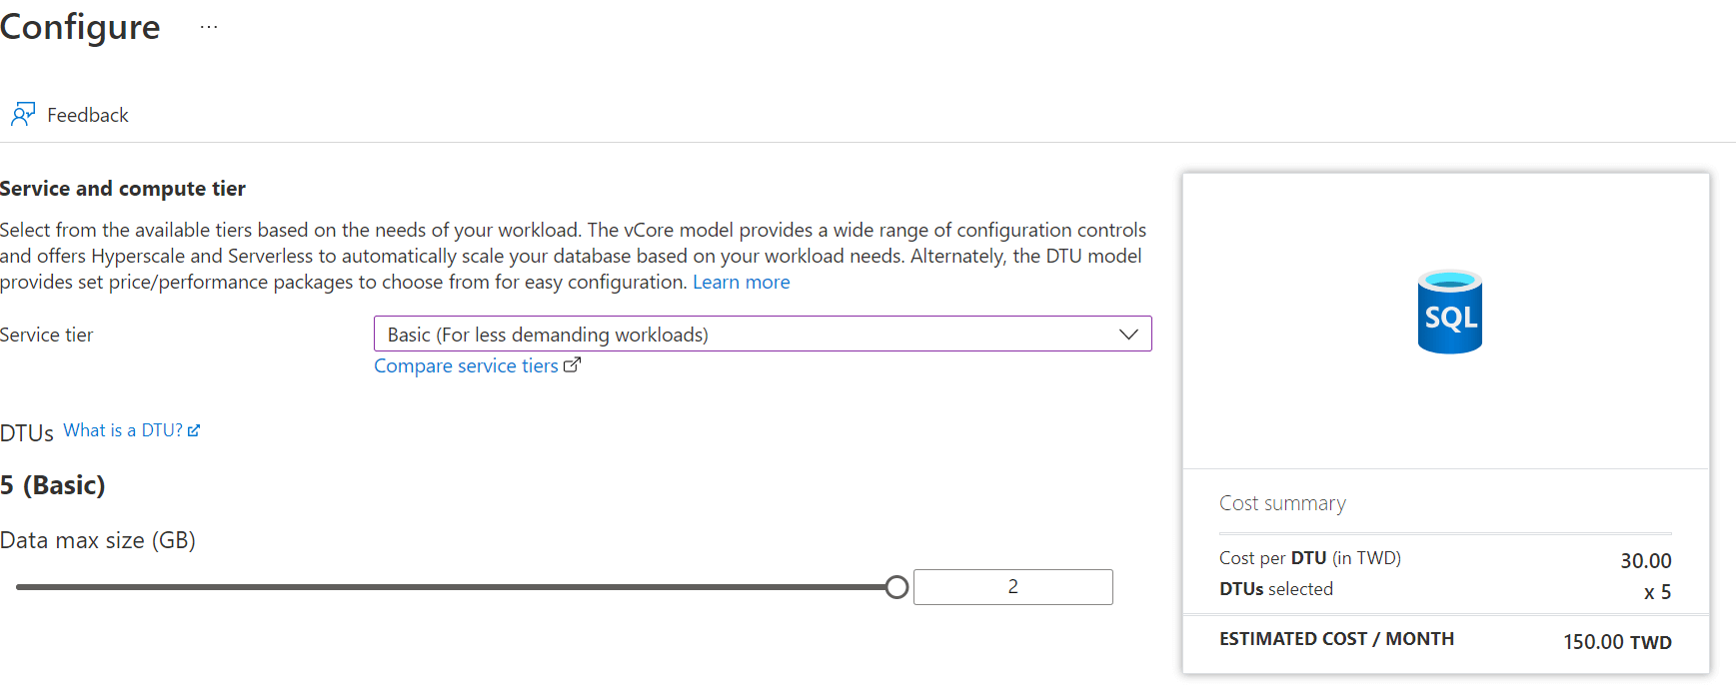Screen dimensions: 1736x685
Task: Click the Cost per DTU value 30.00
Action: [1645, 561]
